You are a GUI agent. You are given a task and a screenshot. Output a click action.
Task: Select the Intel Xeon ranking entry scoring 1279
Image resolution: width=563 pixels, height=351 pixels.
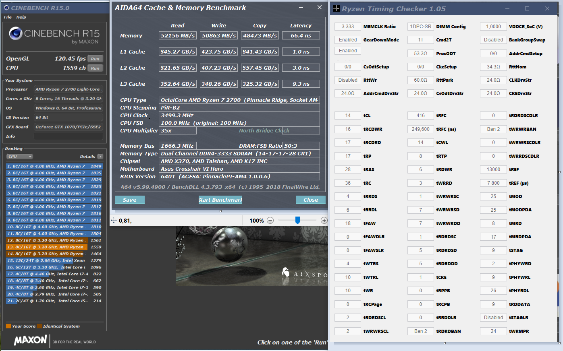54,260
